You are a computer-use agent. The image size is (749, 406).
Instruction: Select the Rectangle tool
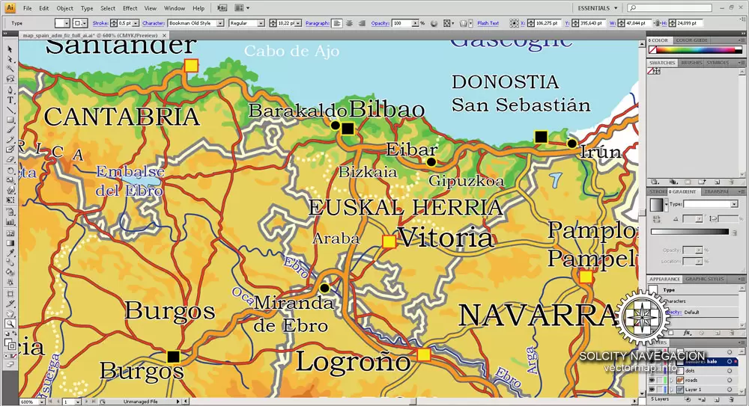(10, 120)
